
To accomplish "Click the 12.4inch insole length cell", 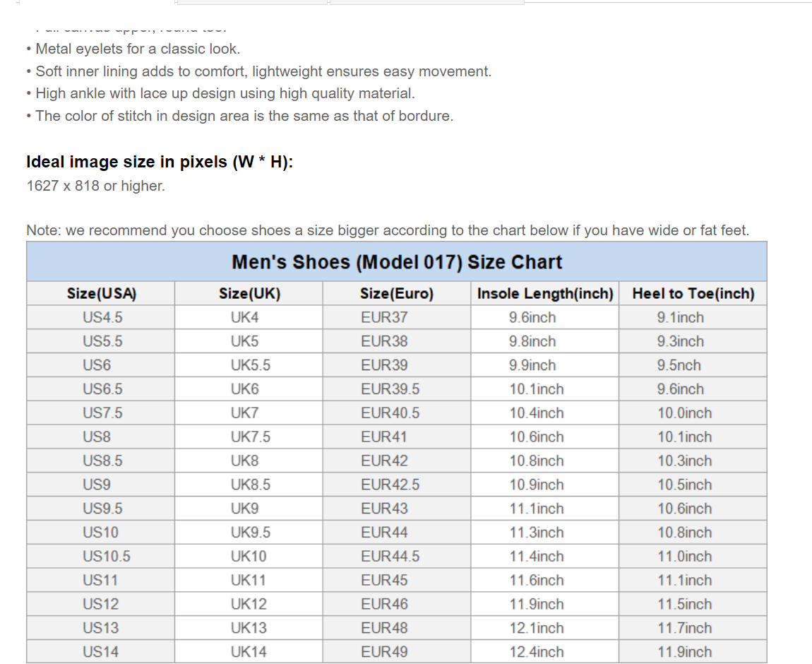I will (537, 651).
